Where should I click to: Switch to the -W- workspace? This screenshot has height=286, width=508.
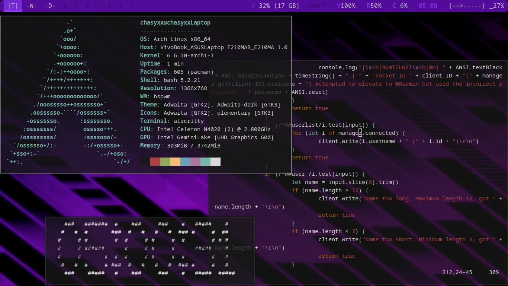[x=32, y=6]
